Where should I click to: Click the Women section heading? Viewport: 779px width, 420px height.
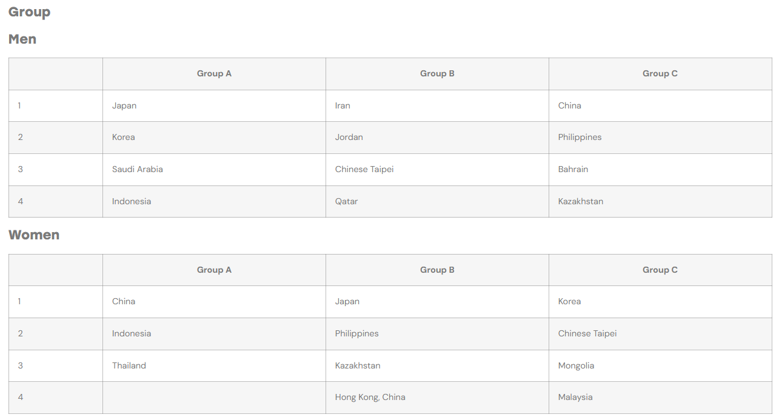[34, 235]
